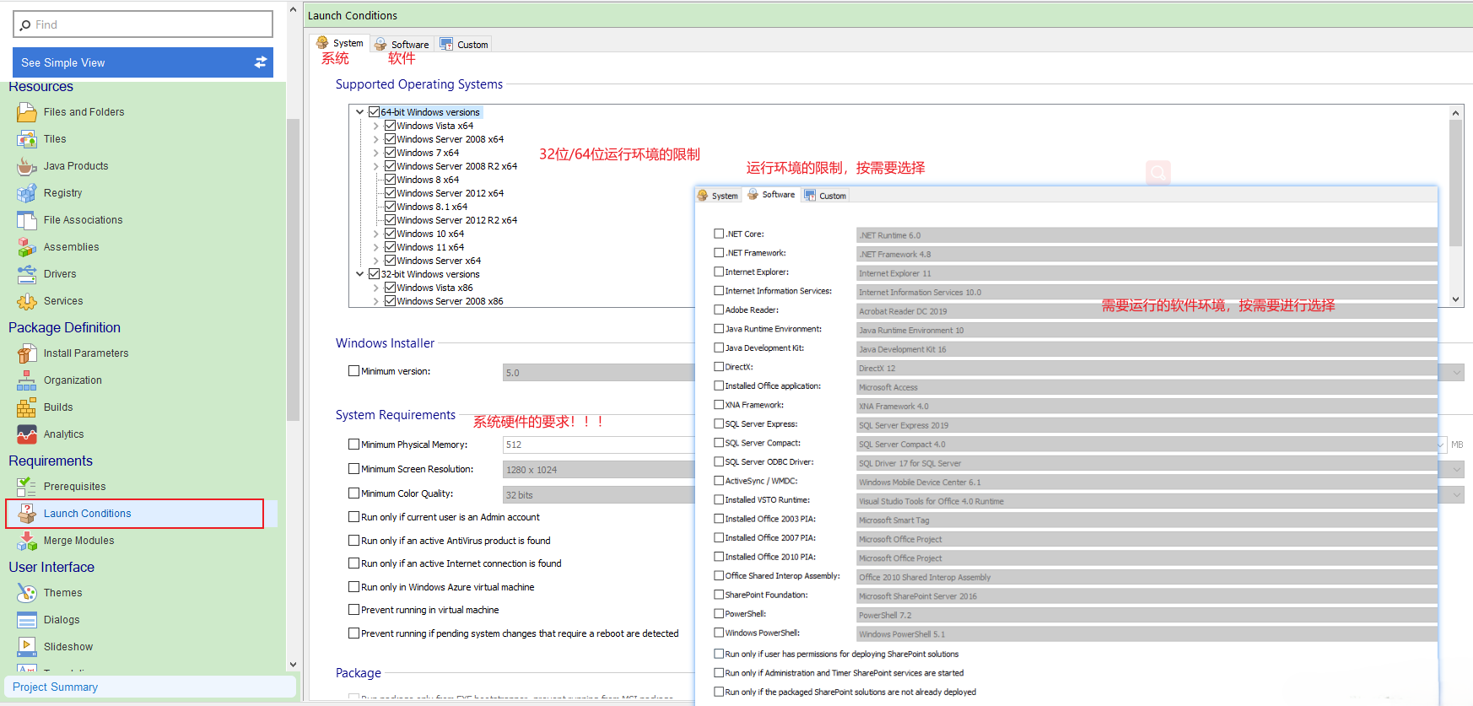
Task: Expand Windows Server 2008 x86 node
Action: click(376, 301)
